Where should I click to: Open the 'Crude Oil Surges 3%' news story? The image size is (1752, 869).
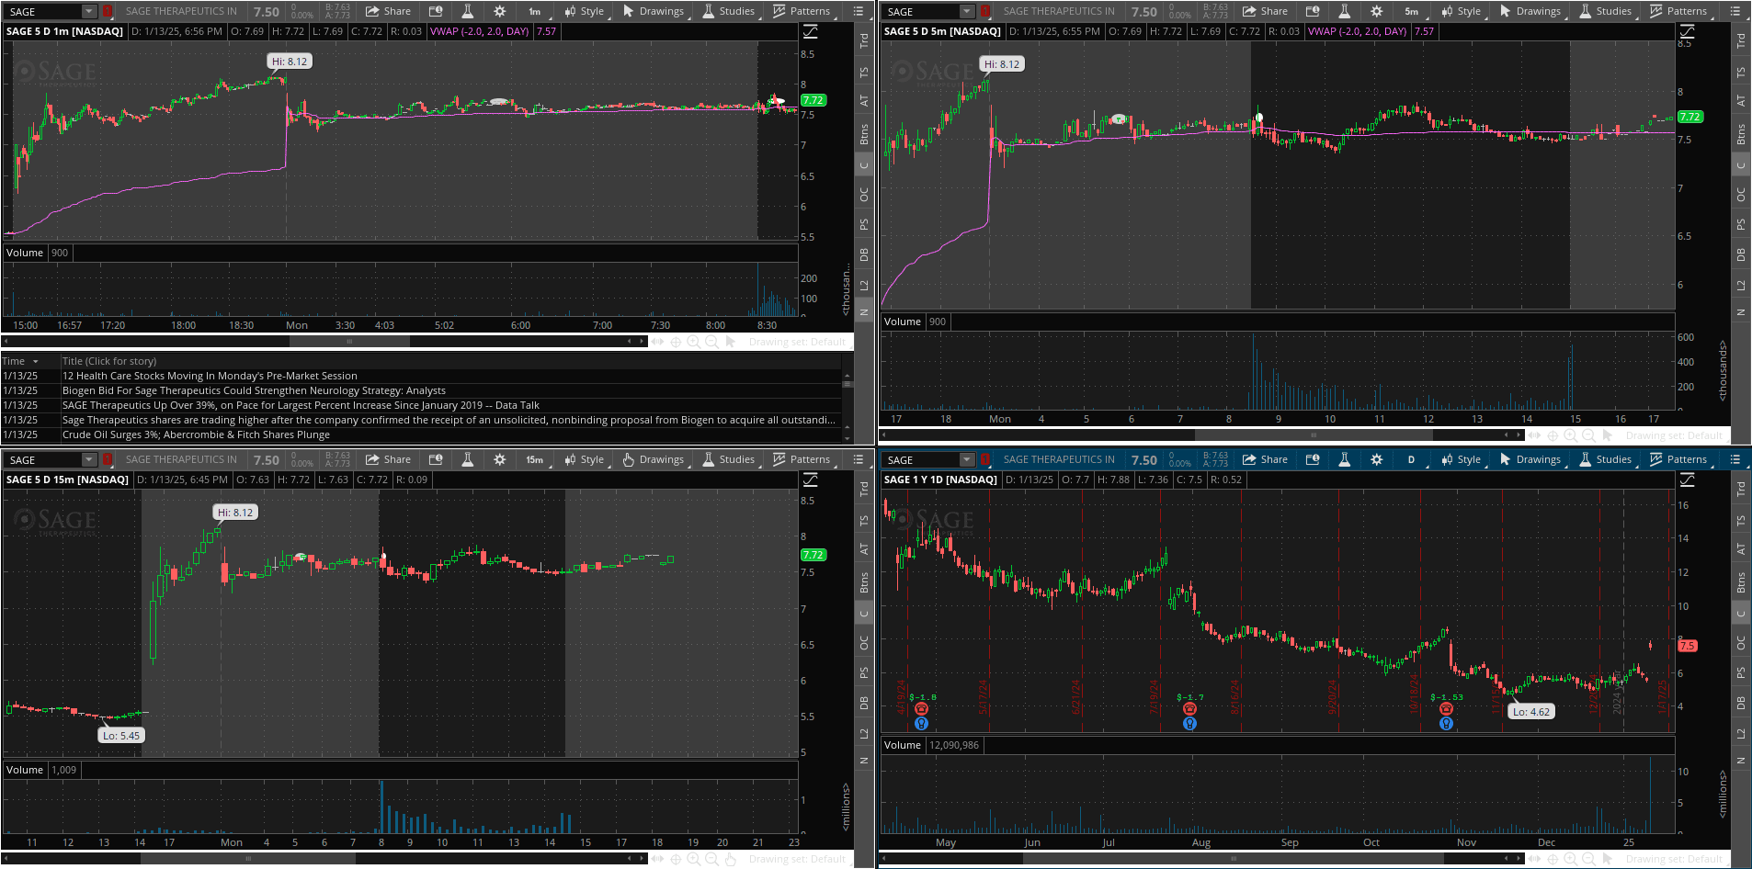coord(196,434)
